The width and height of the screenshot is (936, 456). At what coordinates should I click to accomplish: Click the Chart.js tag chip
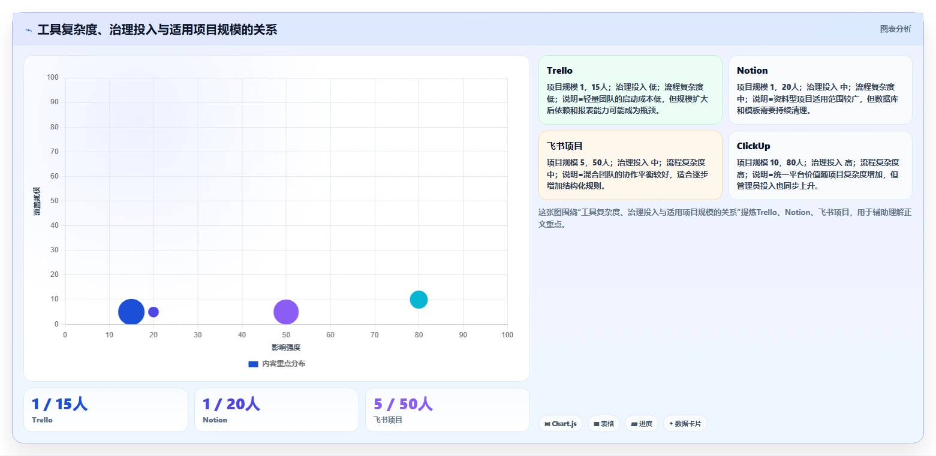(x=561, y=424)
